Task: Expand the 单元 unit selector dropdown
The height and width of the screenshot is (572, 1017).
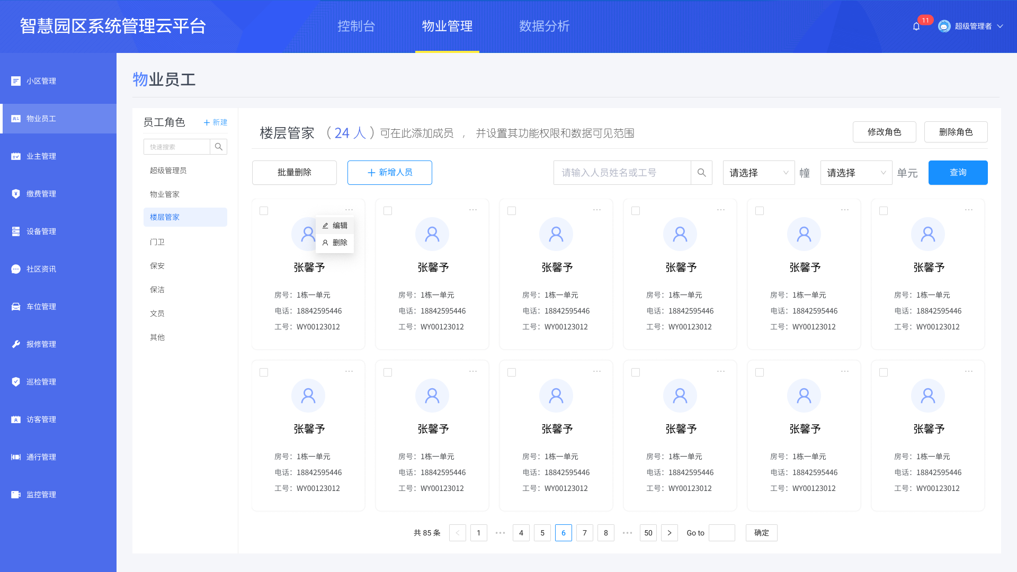Action: 856,173
